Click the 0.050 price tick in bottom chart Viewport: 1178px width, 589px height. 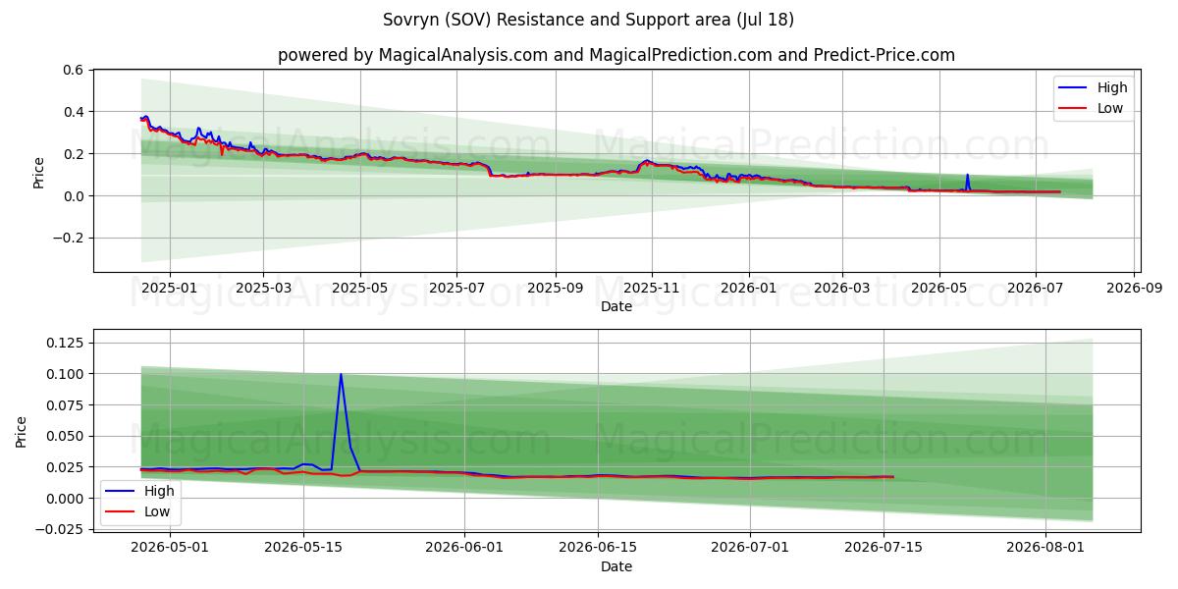67,436
